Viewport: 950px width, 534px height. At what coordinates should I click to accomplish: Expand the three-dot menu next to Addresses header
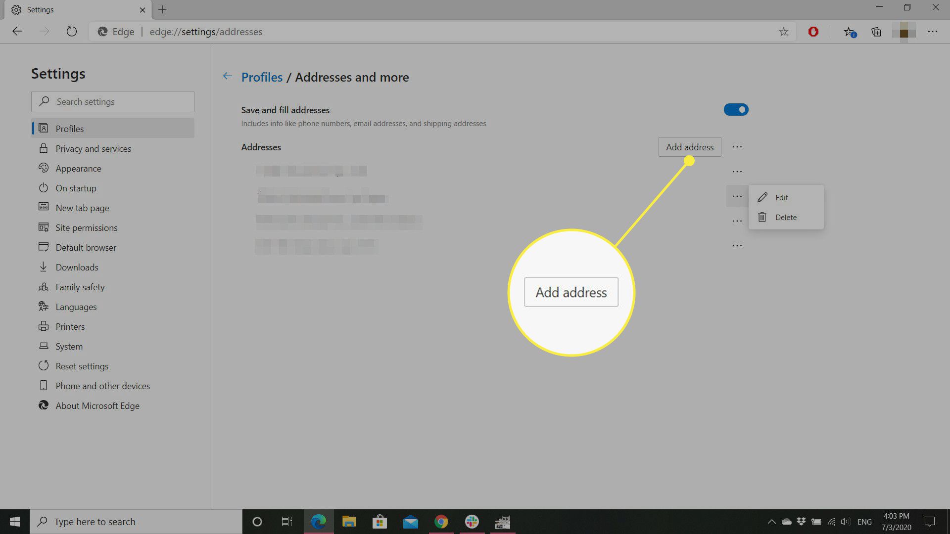coord(737,147)
